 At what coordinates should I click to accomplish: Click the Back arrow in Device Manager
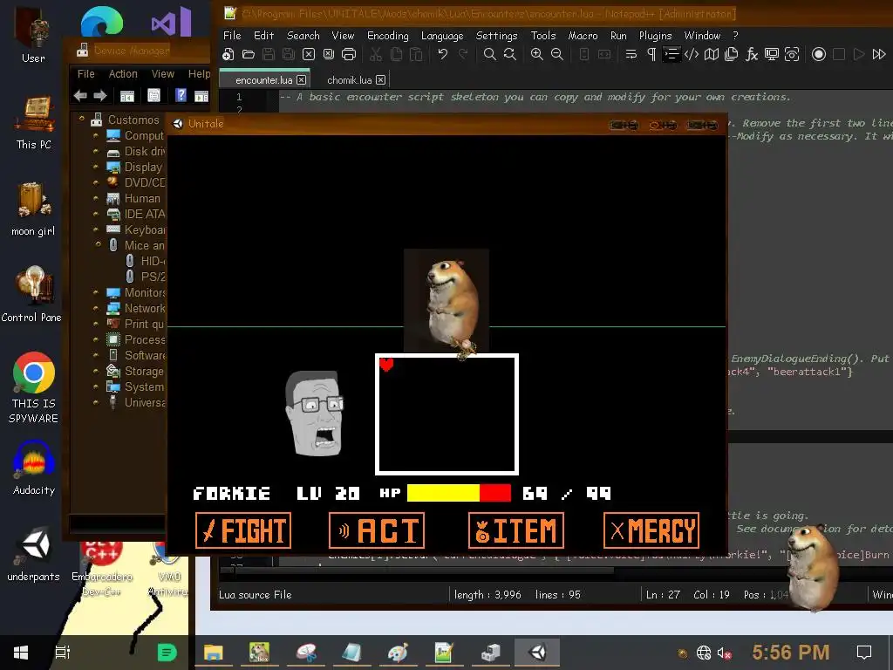click(80, 96)
